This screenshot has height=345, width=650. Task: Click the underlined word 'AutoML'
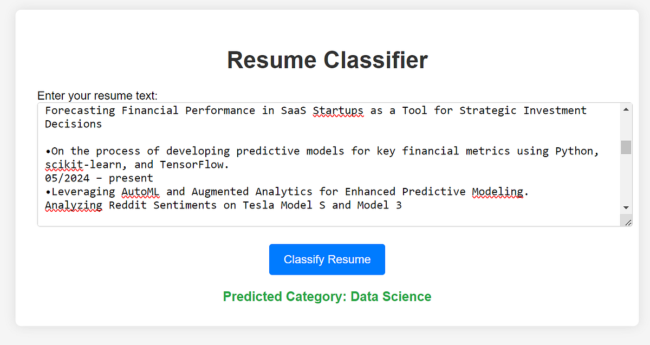(140, 191)
